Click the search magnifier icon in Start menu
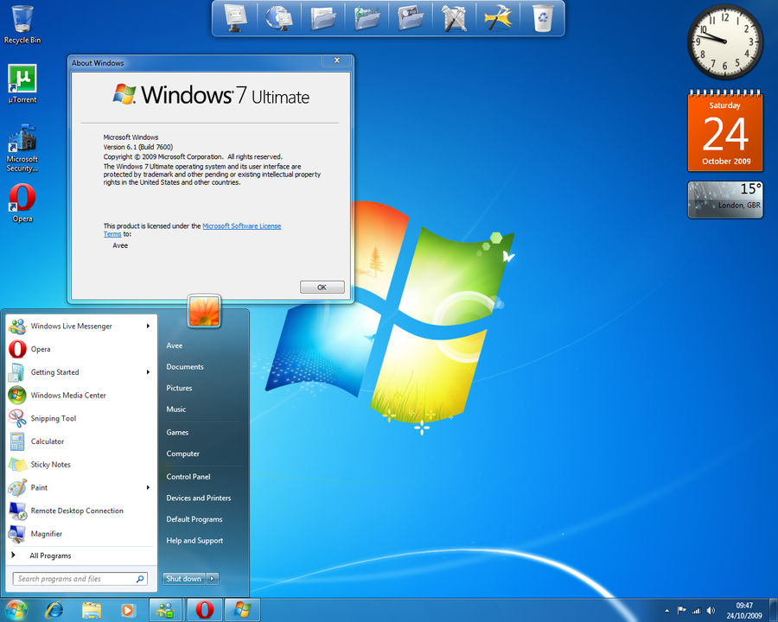Viewport: 778px width, 622px height. pyautogui.click(x=140, y=579)
